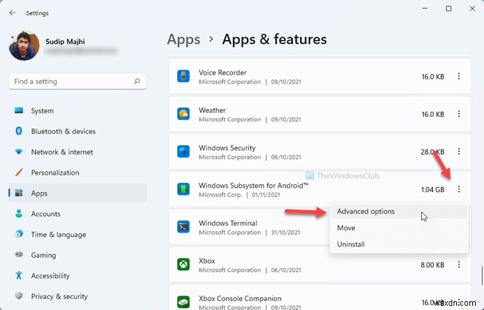The width and height of the screenshot is (484, 310).
Task: Open Network & internet settings
Action: (62, 152)
